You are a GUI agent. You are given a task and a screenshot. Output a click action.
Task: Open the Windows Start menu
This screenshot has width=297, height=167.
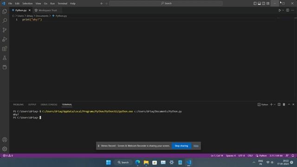tap(109, 162)
